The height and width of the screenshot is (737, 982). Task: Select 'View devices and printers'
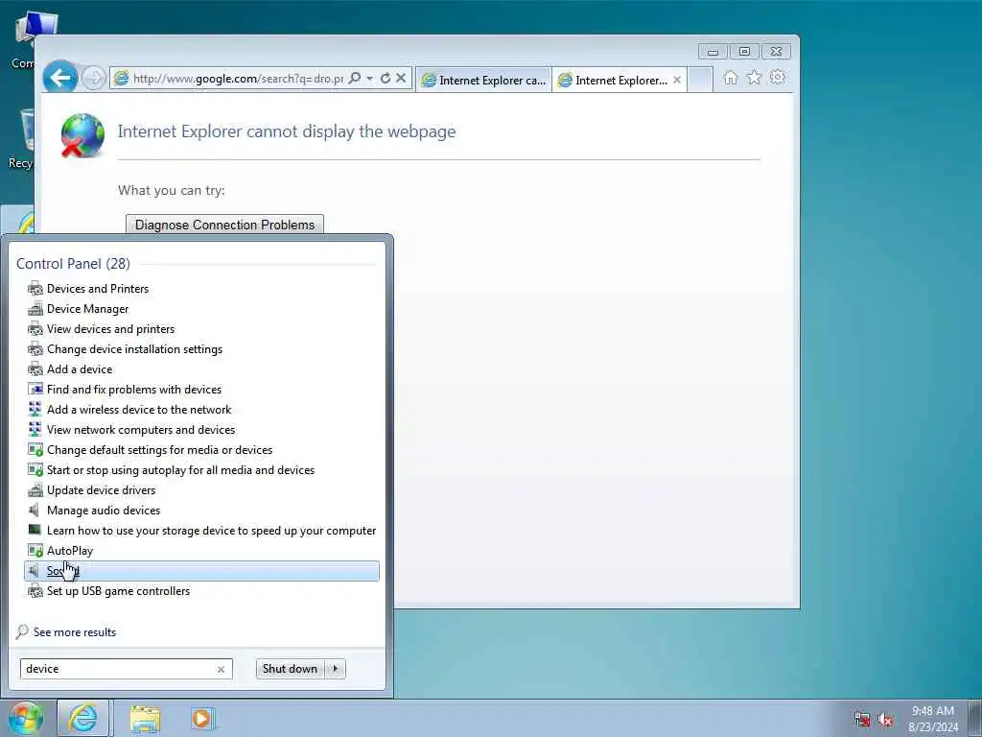pyautogui.click(x=111, y=329)
